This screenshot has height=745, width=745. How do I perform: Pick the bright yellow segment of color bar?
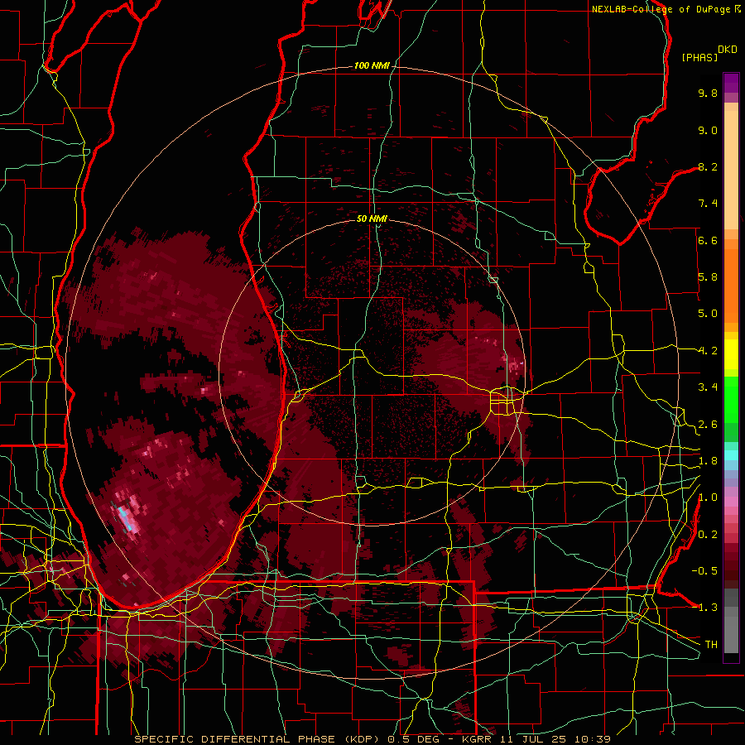(x=731, y=354)
